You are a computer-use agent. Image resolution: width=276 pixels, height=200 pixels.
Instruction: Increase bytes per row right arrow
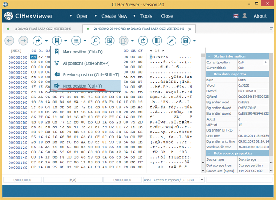(x=163, y=50)
